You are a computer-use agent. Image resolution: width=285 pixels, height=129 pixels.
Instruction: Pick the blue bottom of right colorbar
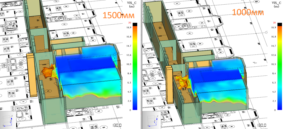(279, 107)
